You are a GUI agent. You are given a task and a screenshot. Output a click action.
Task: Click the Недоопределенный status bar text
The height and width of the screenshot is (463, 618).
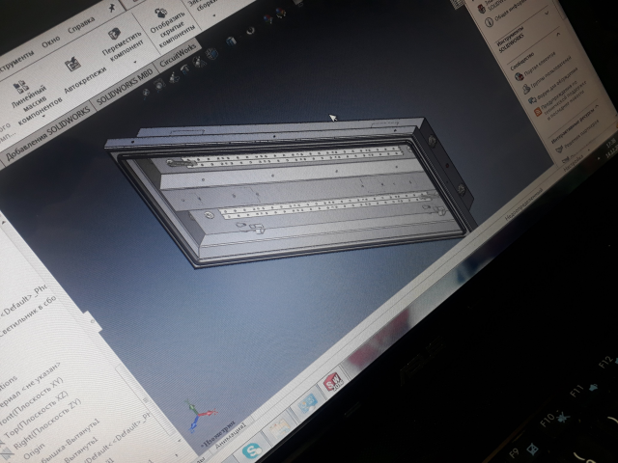pyautogui.click(x=524, y=204)
